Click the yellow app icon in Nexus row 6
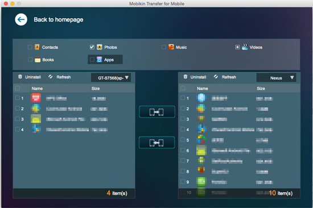313x208 pixels. (x=201, y=151)
